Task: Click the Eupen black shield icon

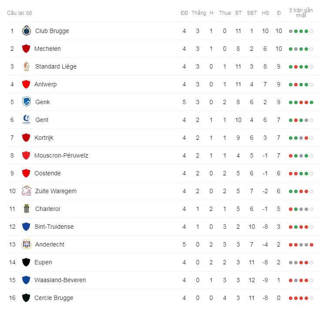Action: point(26,262)
